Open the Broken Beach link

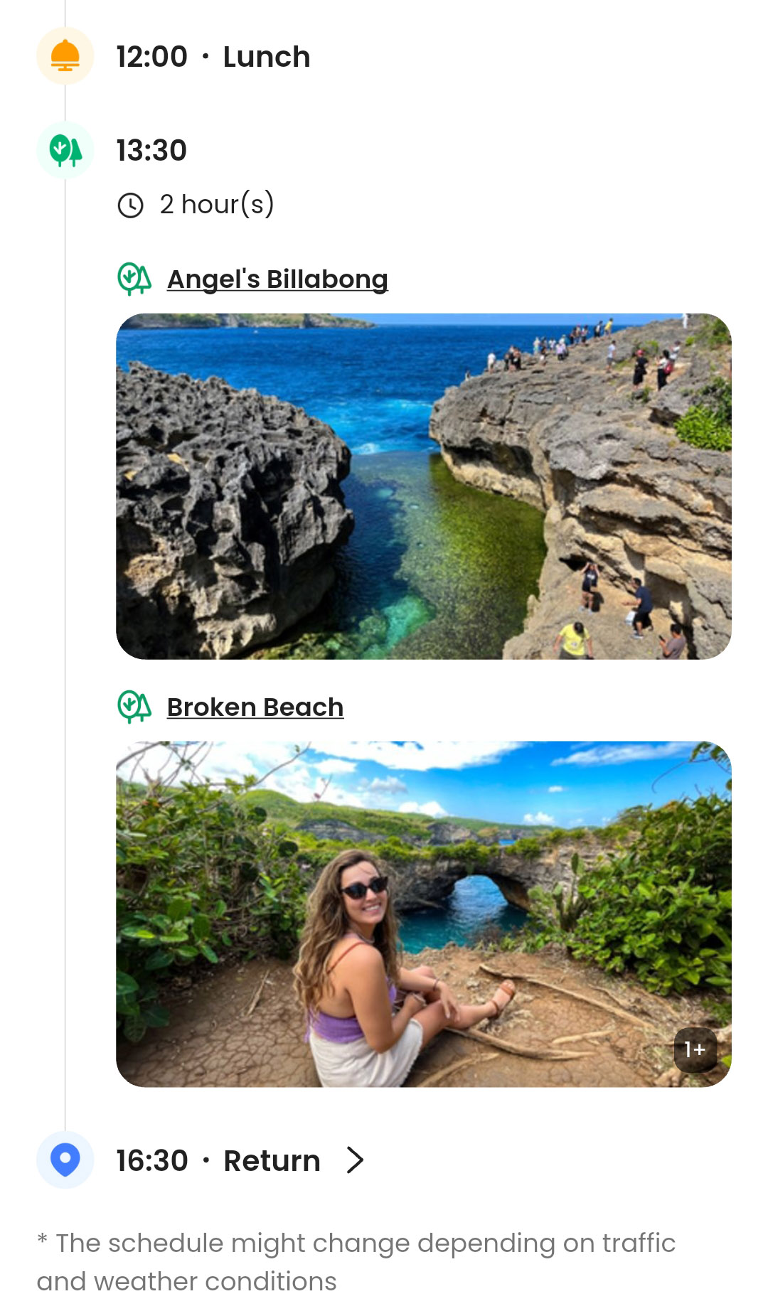[x=255, y=707]
